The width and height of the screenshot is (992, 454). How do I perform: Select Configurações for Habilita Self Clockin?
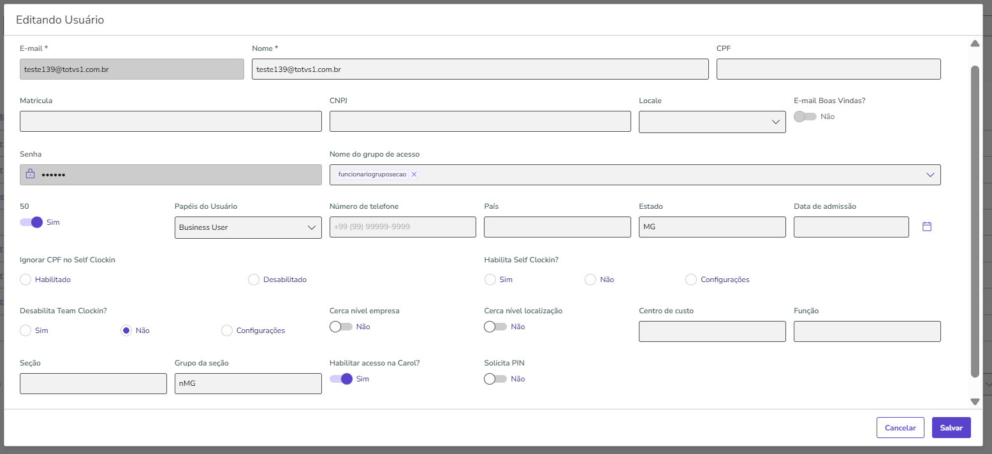point(690,280)
